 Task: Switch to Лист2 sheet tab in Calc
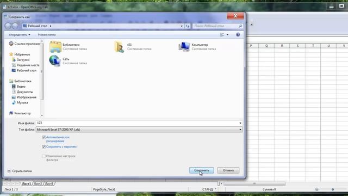(38, 184)
